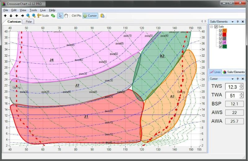Click the tab scroll right arrow
Screen dimensions: 248x161
pyautogui.click(x=205, y=21)
